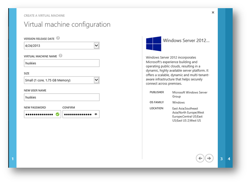Toggle the password reveal eye icon in Confirm
The height and width of the screenshot is (184, 249).
(x=96, y=114)
